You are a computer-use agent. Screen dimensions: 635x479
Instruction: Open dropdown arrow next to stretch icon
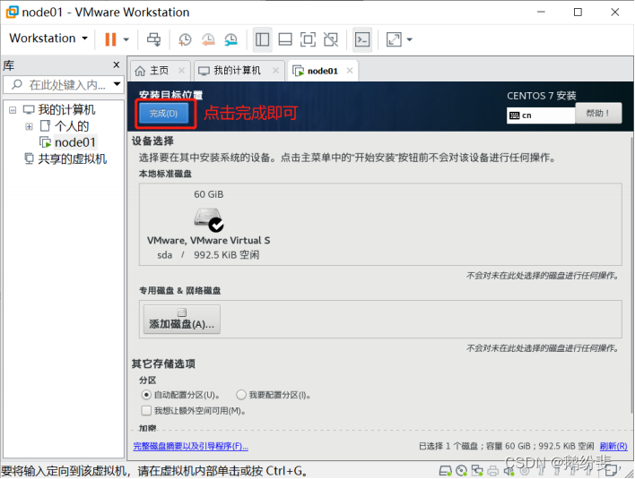409,39
